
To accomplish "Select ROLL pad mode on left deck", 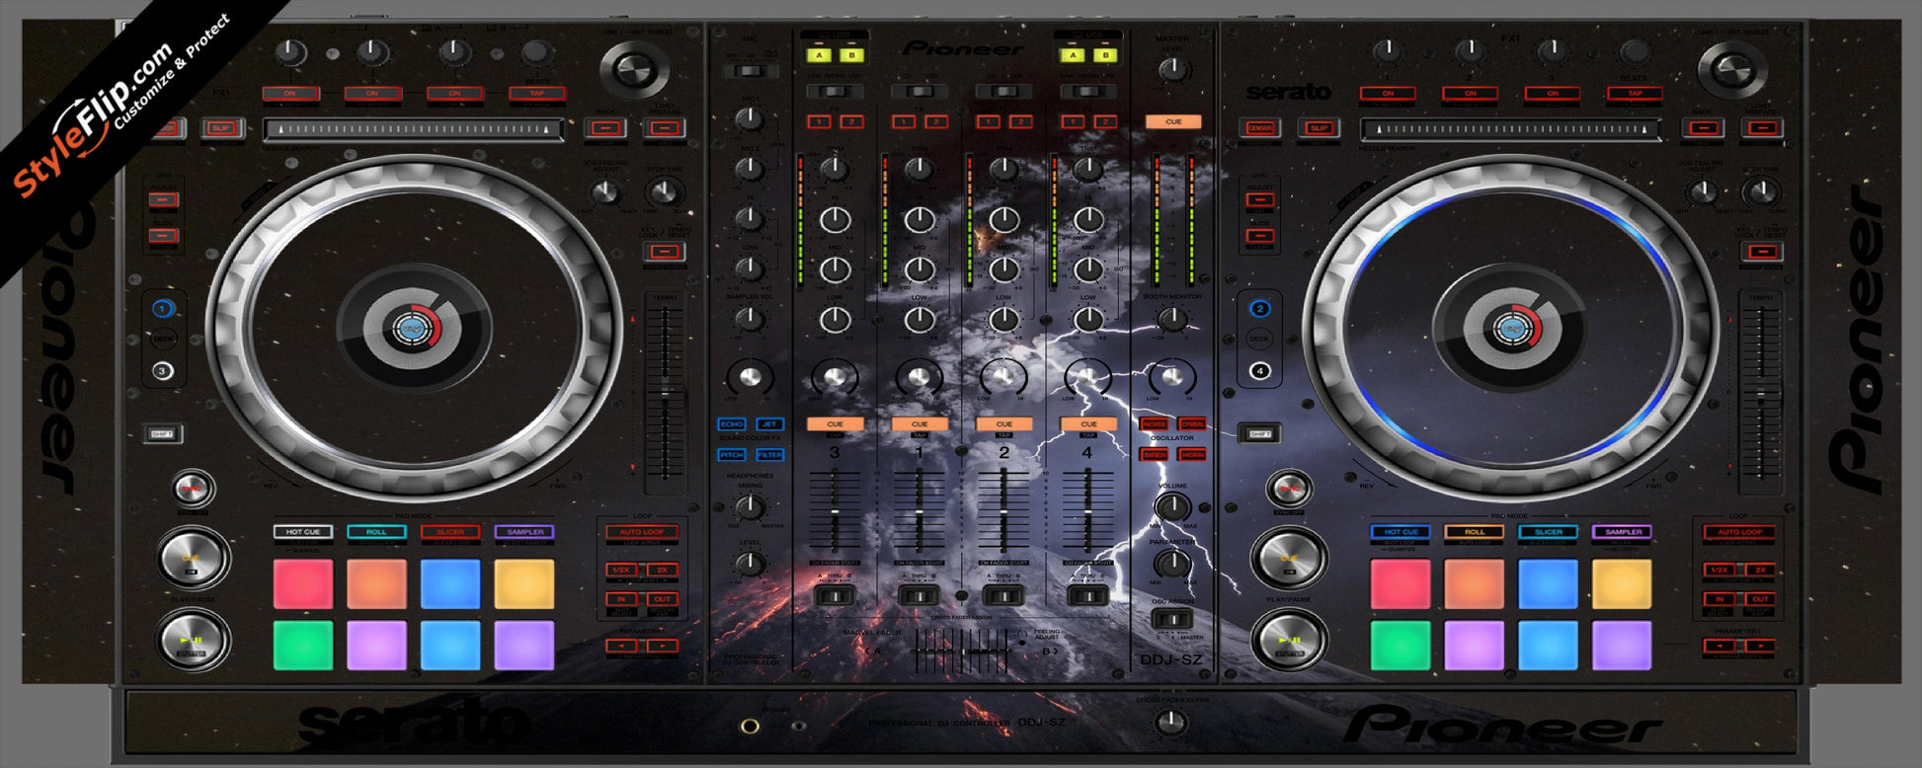I will point(376,532).
